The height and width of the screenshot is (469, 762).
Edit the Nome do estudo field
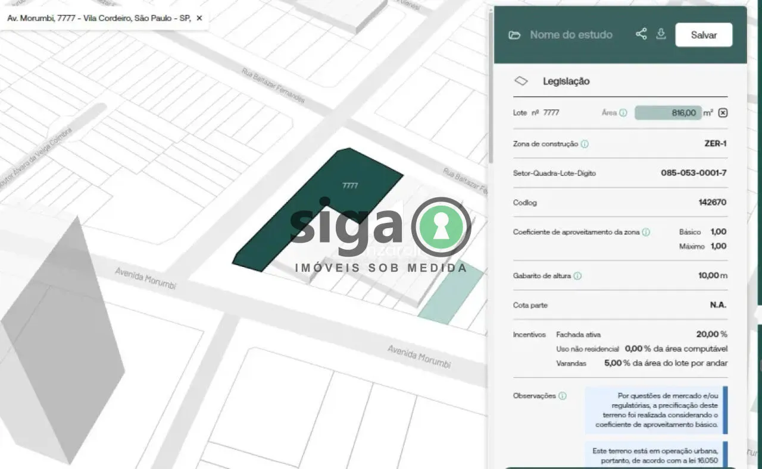tap(571, 35)
